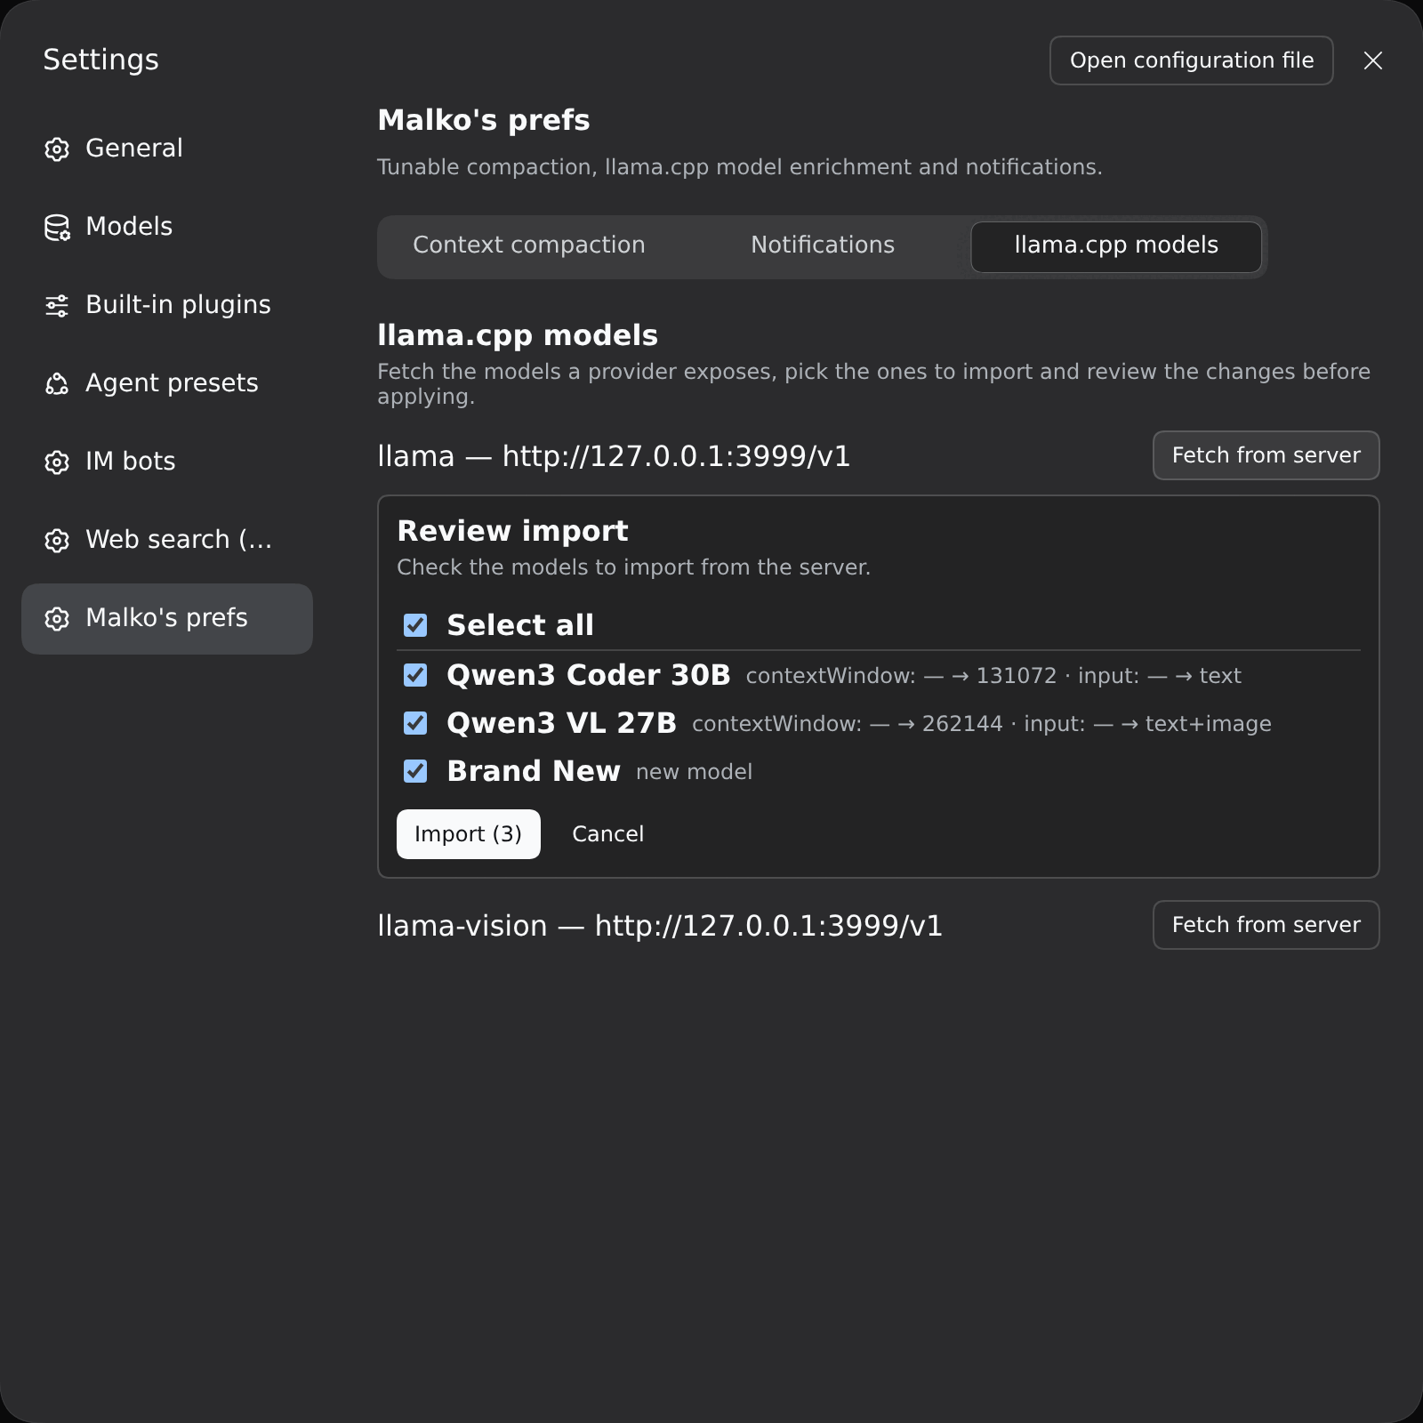
Task: Select Malko's prefs label in sidebar
Action: coord(166,617)
